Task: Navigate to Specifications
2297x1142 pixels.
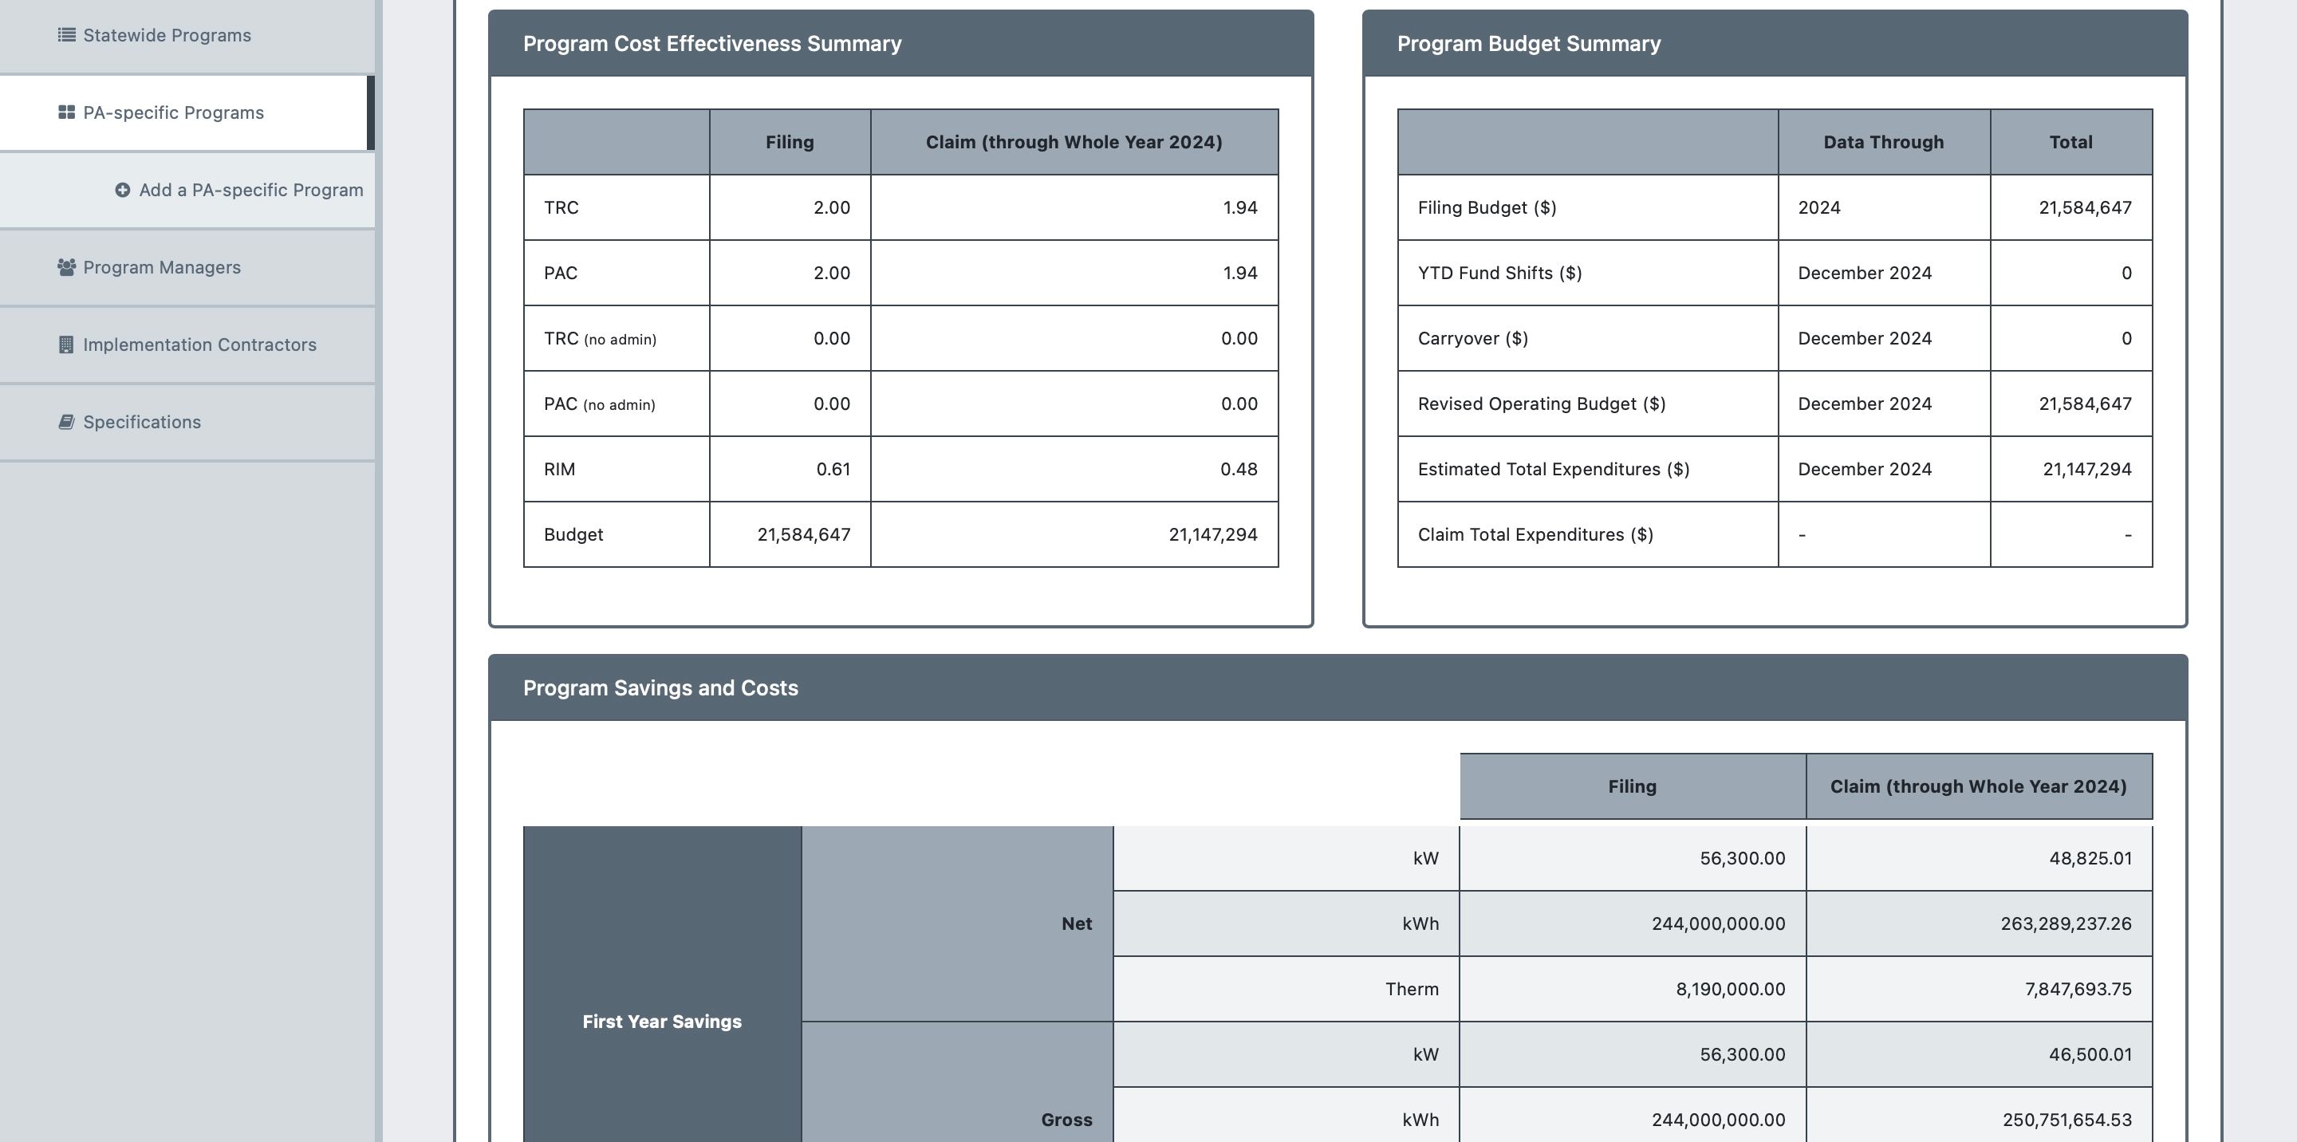Action: click(x=187, y=423)
